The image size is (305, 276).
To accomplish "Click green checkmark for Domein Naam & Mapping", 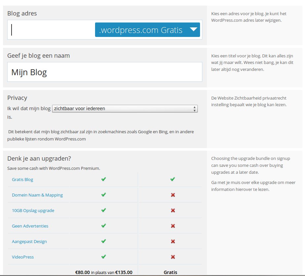I will (104, 195).
